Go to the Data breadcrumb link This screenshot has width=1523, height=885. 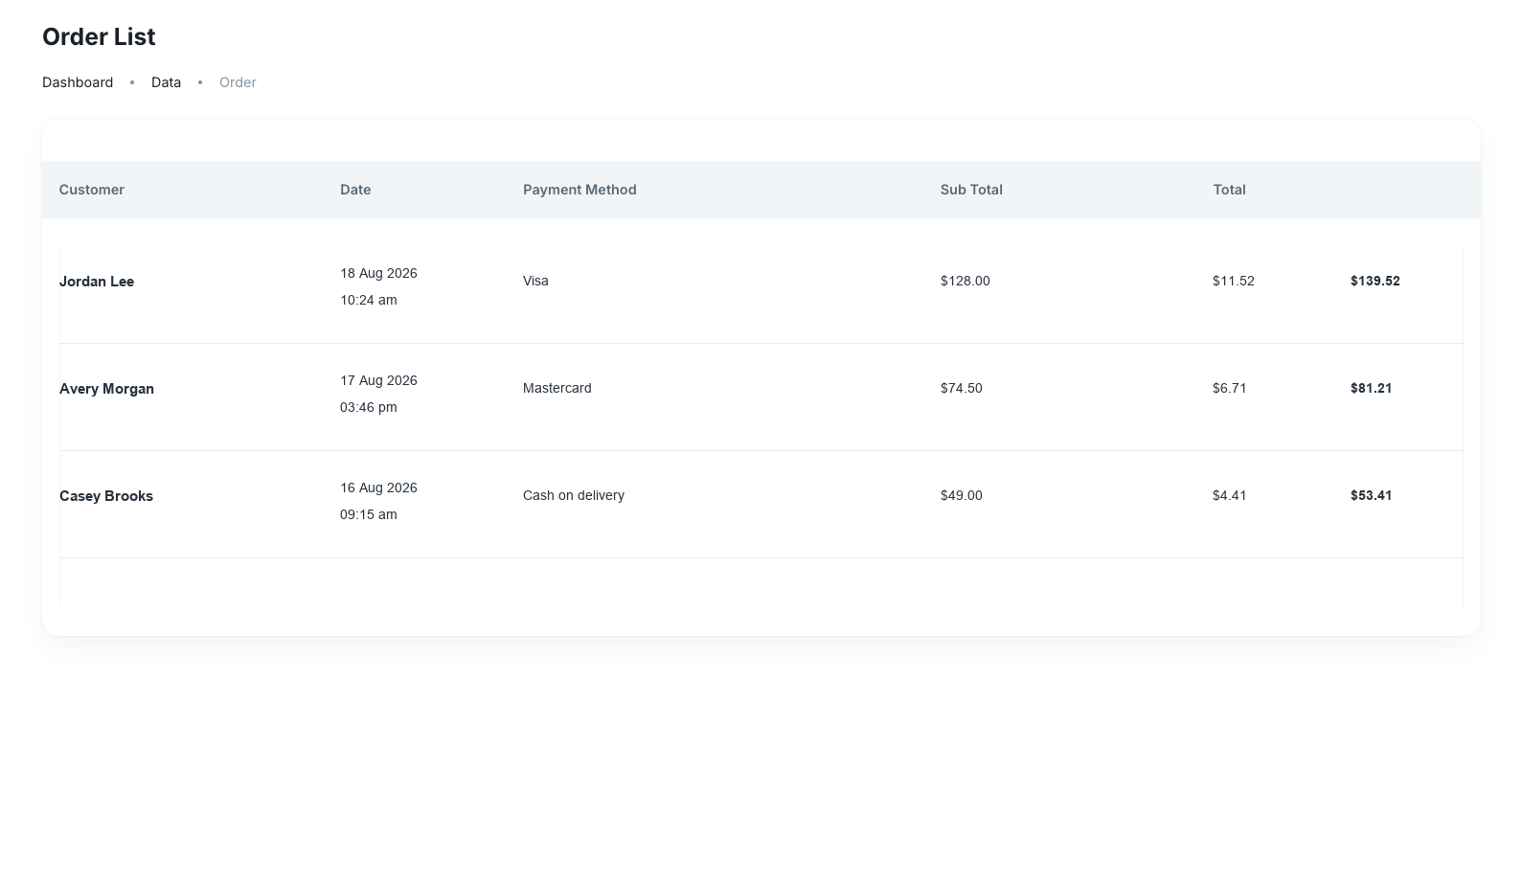[x=166, y=82]
